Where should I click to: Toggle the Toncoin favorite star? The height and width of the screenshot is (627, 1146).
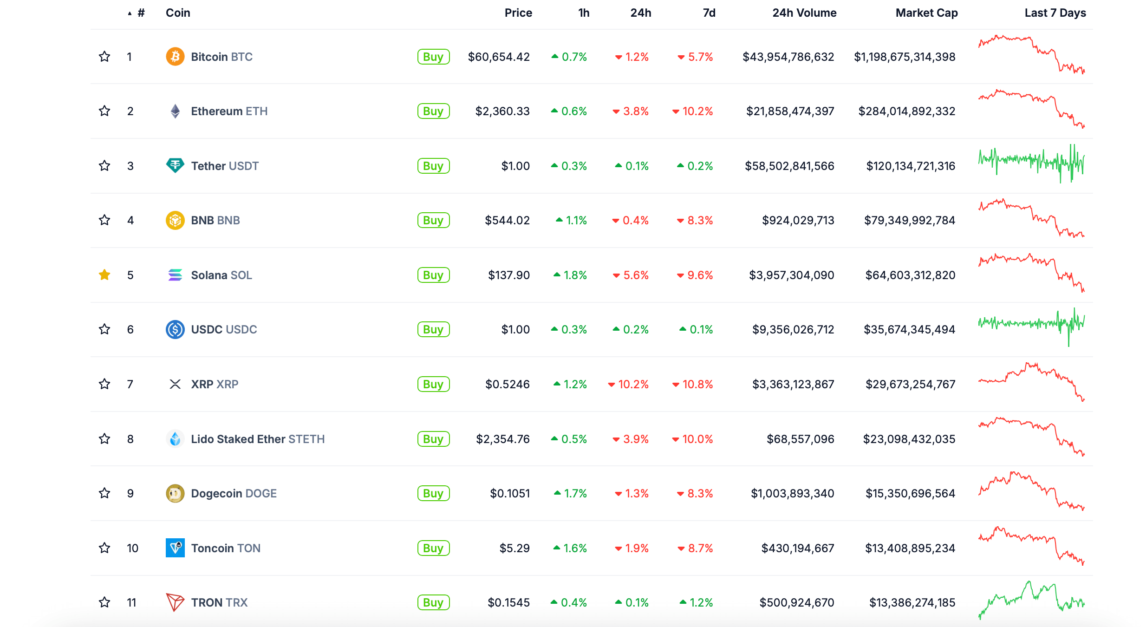[104, 548]
